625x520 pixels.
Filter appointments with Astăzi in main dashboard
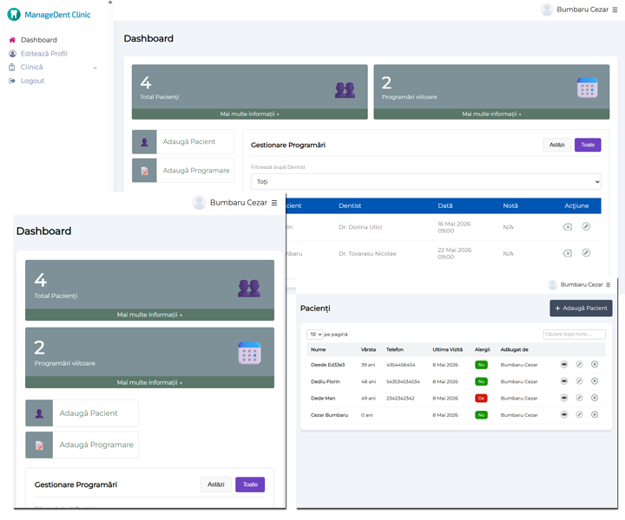coord(556,145)
